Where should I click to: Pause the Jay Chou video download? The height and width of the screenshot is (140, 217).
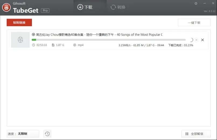tap(197, 40)
